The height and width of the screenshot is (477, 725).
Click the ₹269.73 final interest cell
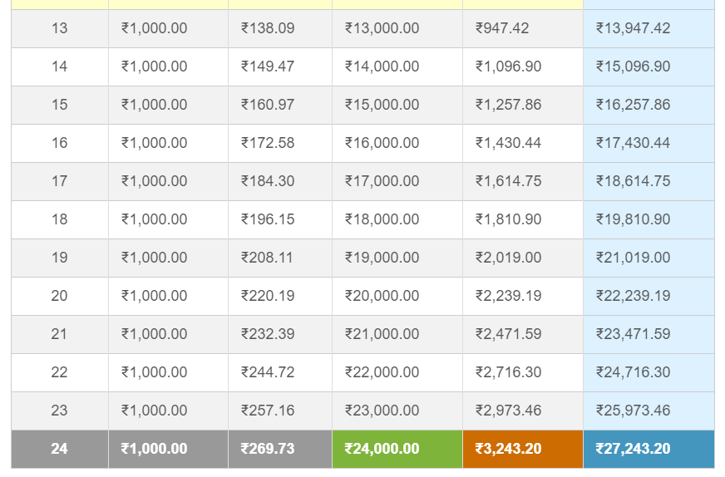(x=280, y=450)
